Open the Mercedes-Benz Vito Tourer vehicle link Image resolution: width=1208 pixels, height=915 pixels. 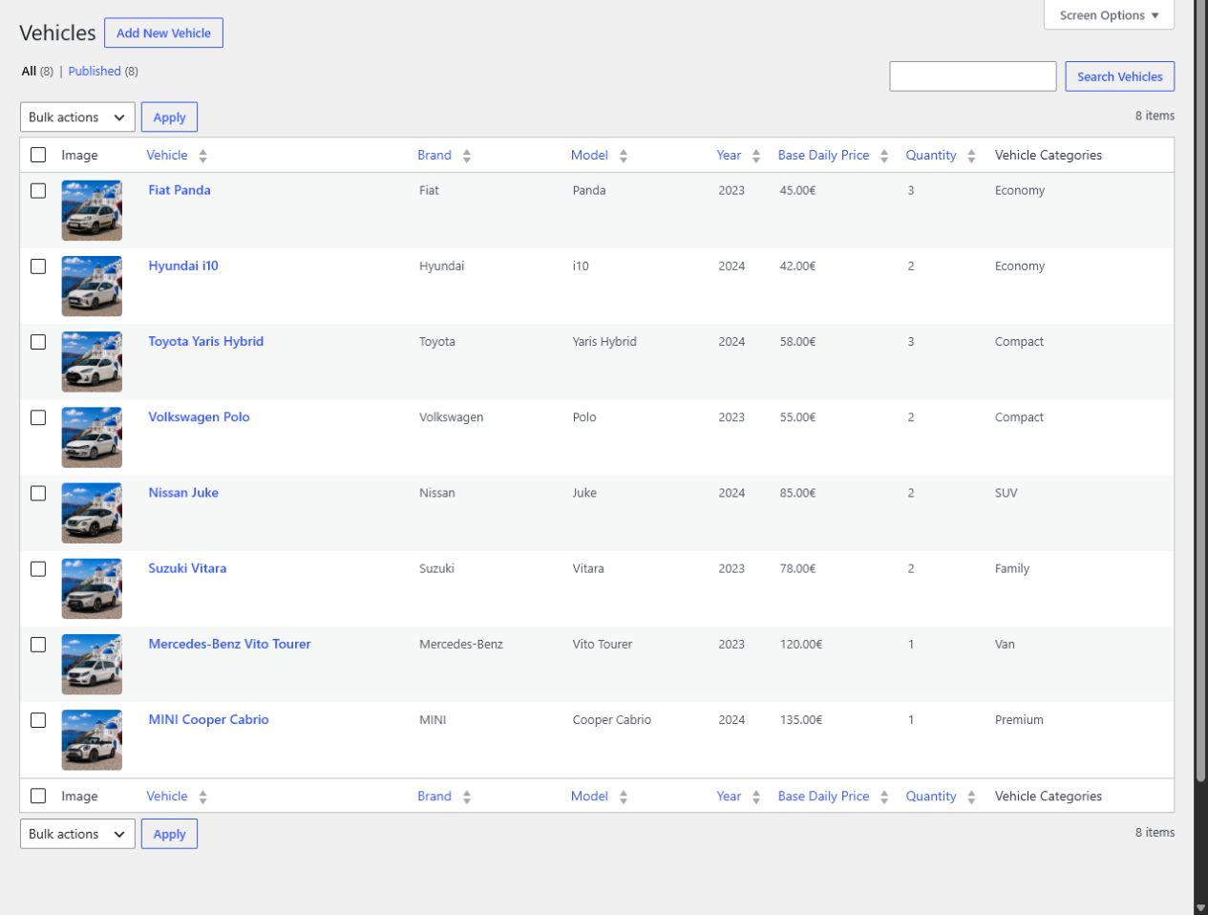click(229, 644)
